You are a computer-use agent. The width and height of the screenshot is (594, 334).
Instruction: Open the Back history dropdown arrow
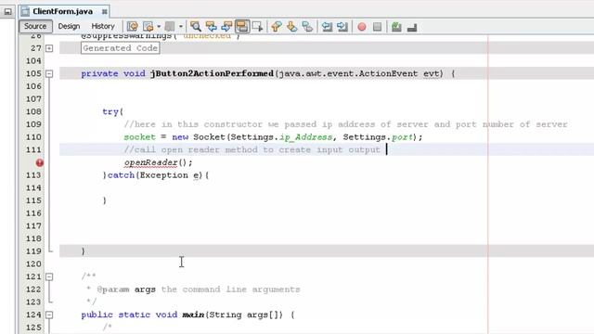pos(159,27)
